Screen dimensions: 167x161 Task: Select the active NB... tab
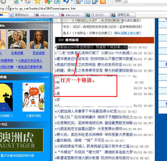tap(4, 15)
